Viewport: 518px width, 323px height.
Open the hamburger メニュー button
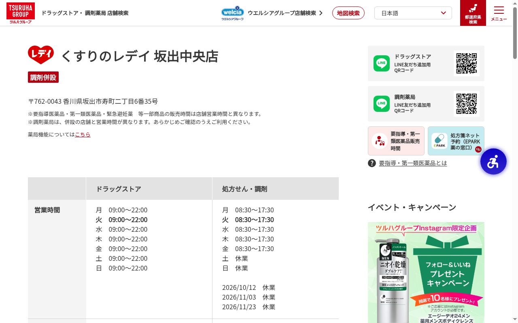(x=499, y=13)
